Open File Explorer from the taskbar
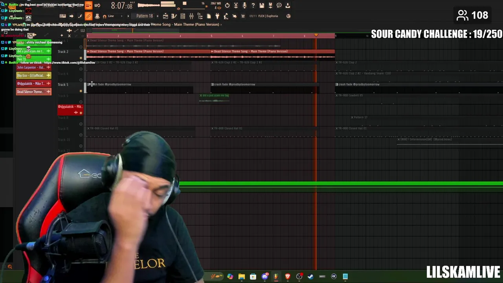 (241, 276)
